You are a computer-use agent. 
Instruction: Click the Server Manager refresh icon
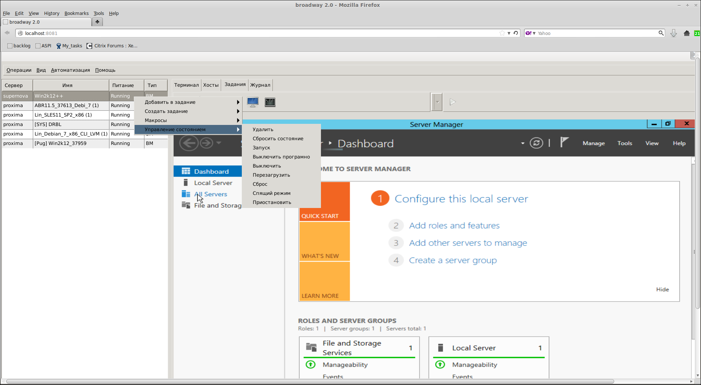(x=536, y=143)
